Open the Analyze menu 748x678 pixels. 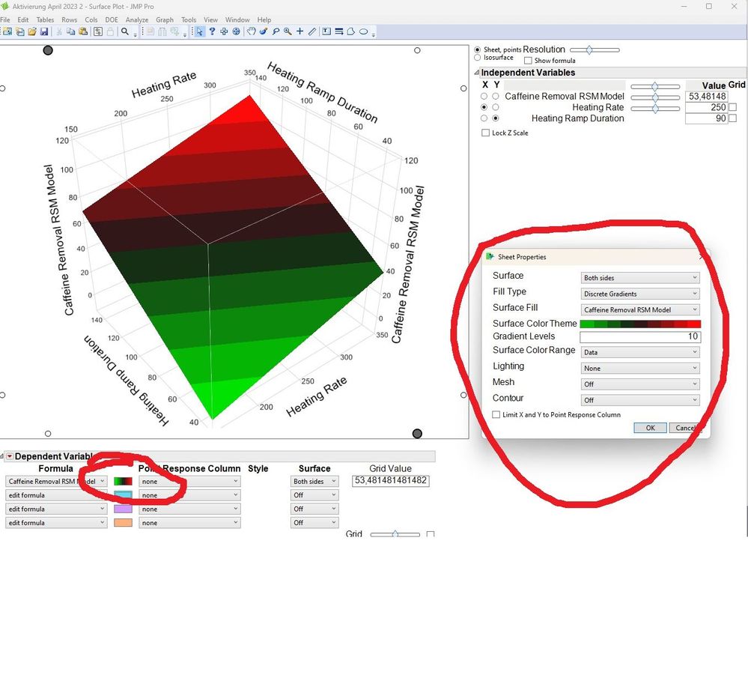pyautogui.click(x=137, y=19)
